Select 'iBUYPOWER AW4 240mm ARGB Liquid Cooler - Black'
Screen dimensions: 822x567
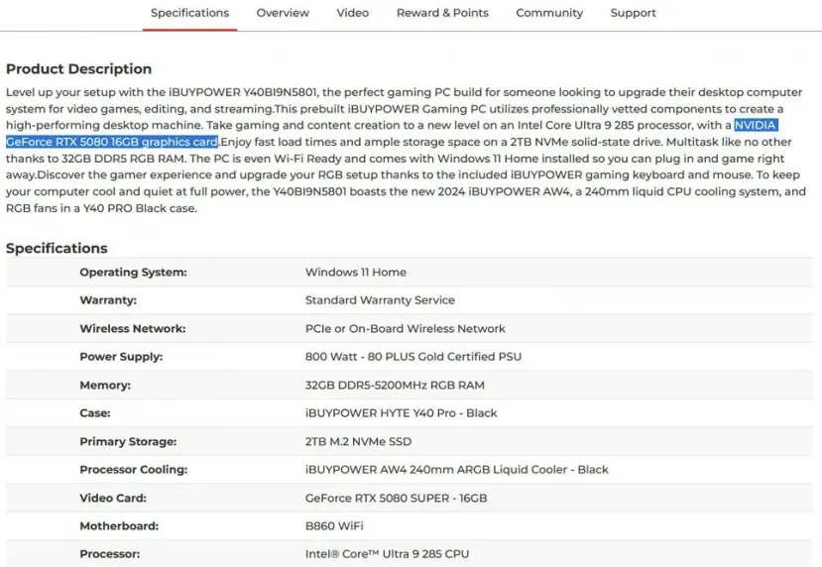pyautogui.click(x=456, y=470)
